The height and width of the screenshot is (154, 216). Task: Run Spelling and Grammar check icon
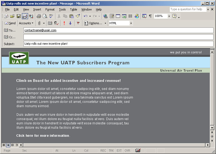coord(51,16)
